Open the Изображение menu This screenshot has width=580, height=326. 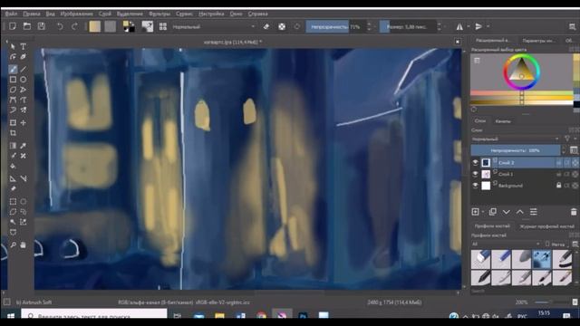(x=77, y=14)
